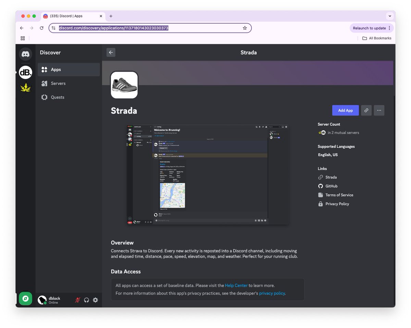Click the Help Center link
411x328 pixels.
236,286
